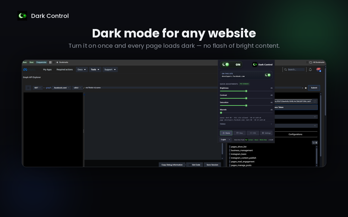Switch to the CSS tab in popup
The image size is (348, 217).
point(253,133)
